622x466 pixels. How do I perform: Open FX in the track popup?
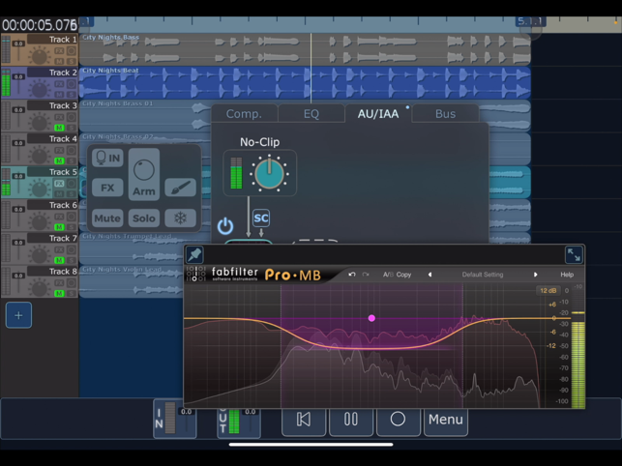[x=107, y=188]
